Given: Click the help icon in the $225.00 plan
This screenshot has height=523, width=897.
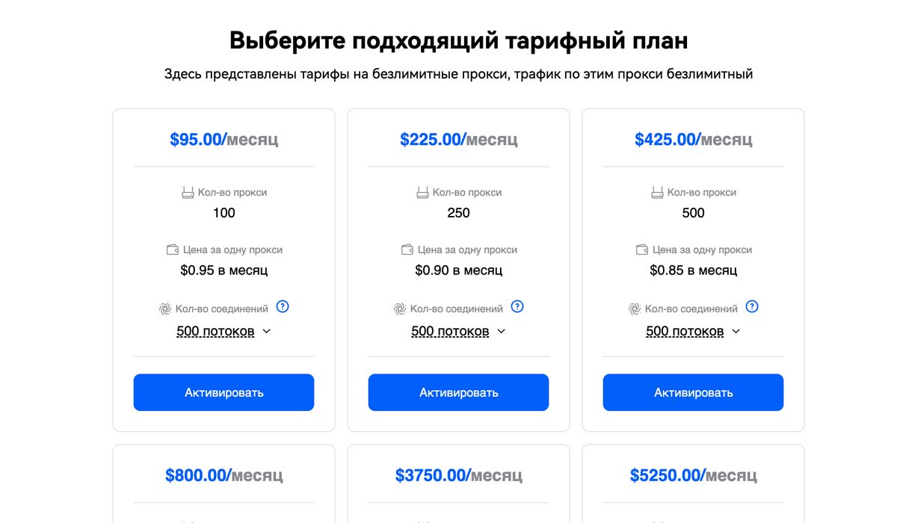Looking at the screenshot, I should point(517,306).
